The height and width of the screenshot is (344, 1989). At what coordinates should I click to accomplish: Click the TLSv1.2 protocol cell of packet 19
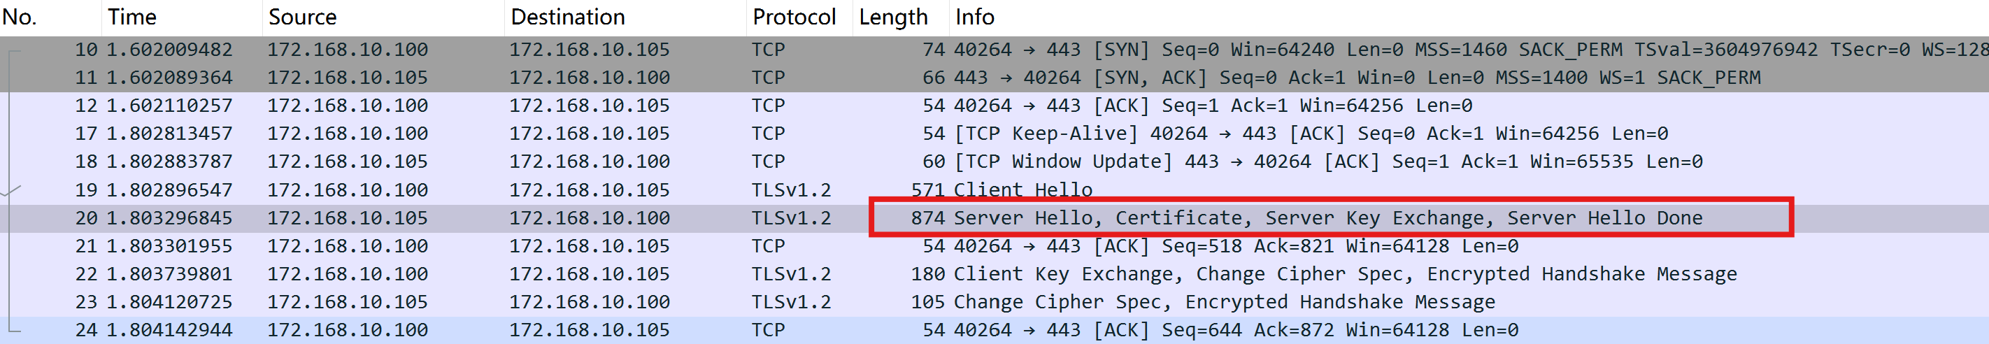tap(791, 189)
